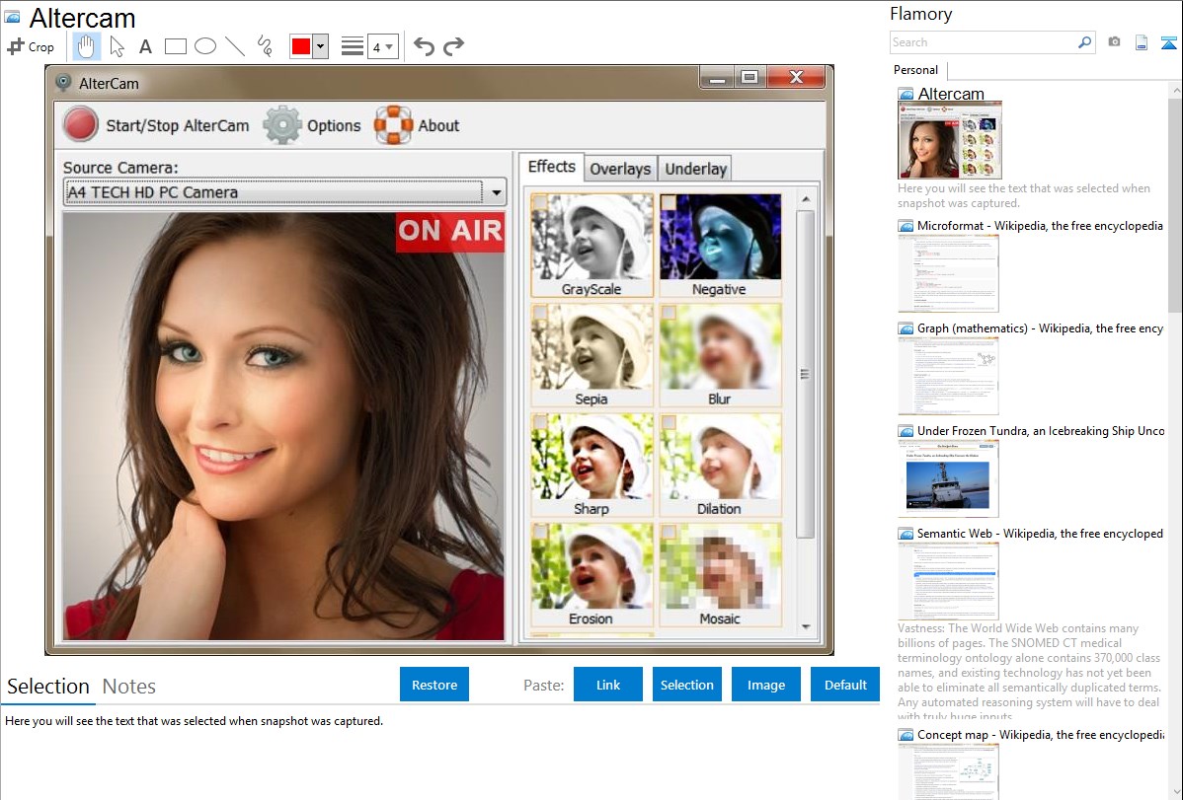1183x800 pixels.
Task: Enable the Negative effect checkbox
Action: (x=669, y=203)
